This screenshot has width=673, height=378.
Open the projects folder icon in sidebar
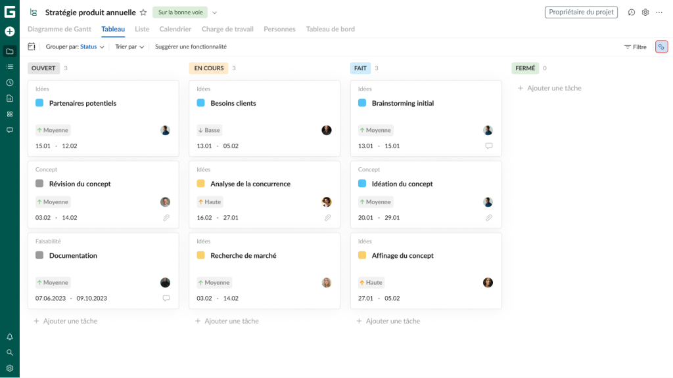(x=9, y=51)
